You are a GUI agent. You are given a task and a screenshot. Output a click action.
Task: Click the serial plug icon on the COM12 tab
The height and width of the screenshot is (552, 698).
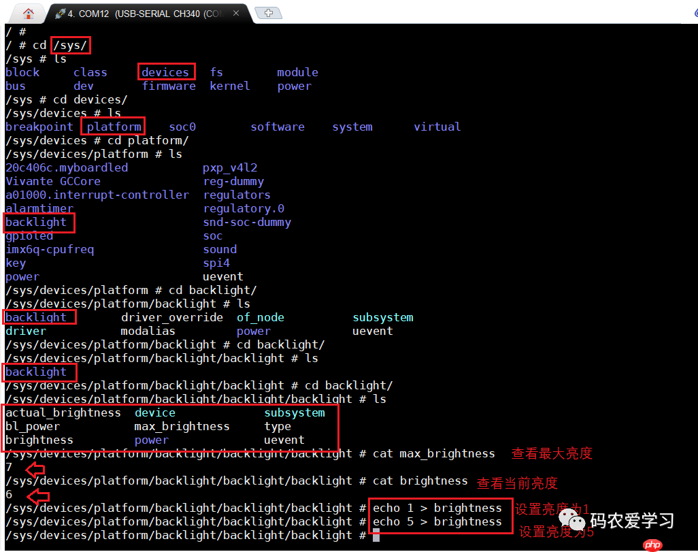(60, 12)
